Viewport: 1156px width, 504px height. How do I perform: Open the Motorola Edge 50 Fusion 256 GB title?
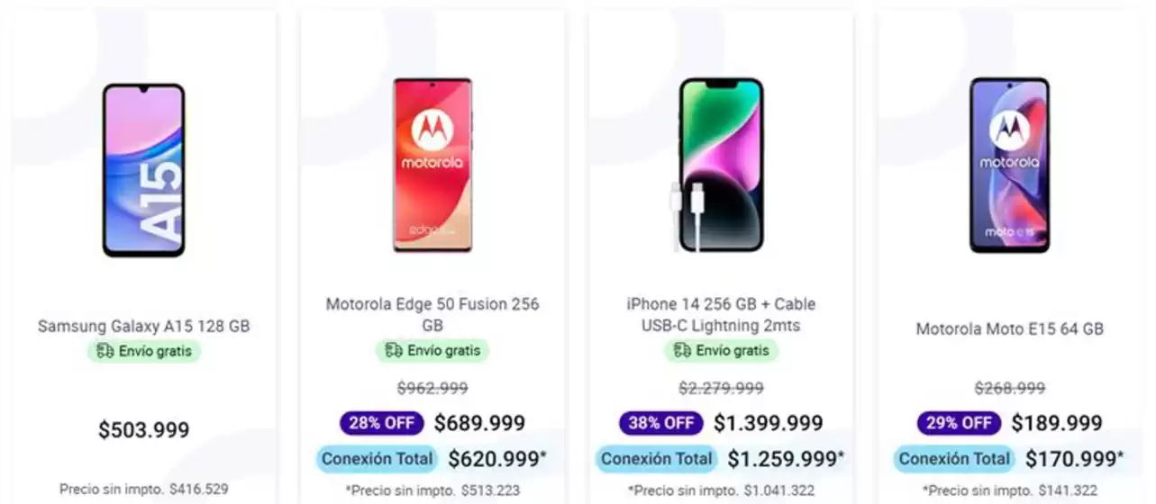coord(432,314)
